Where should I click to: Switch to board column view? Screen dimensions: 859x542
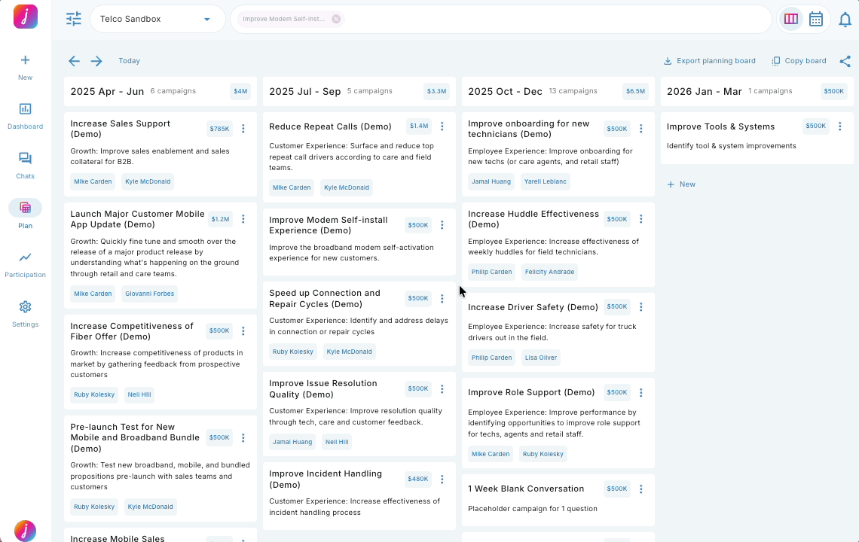[791, 19]
